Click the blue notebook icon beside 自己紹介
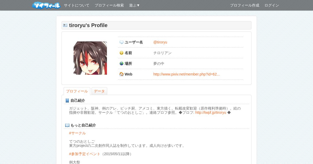 click(67, 100)
